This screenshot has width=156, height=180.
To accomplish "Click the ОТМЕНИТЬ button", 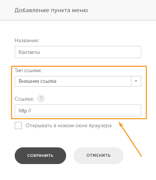I will (99, 156).
